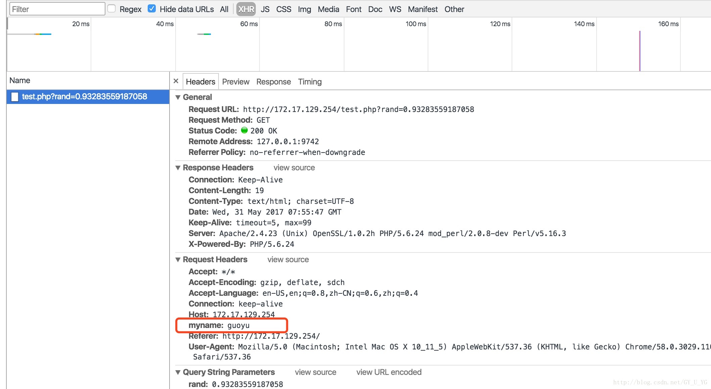Open the Response tab
Viewport: 711px width, 389px height.
point(274,82)
